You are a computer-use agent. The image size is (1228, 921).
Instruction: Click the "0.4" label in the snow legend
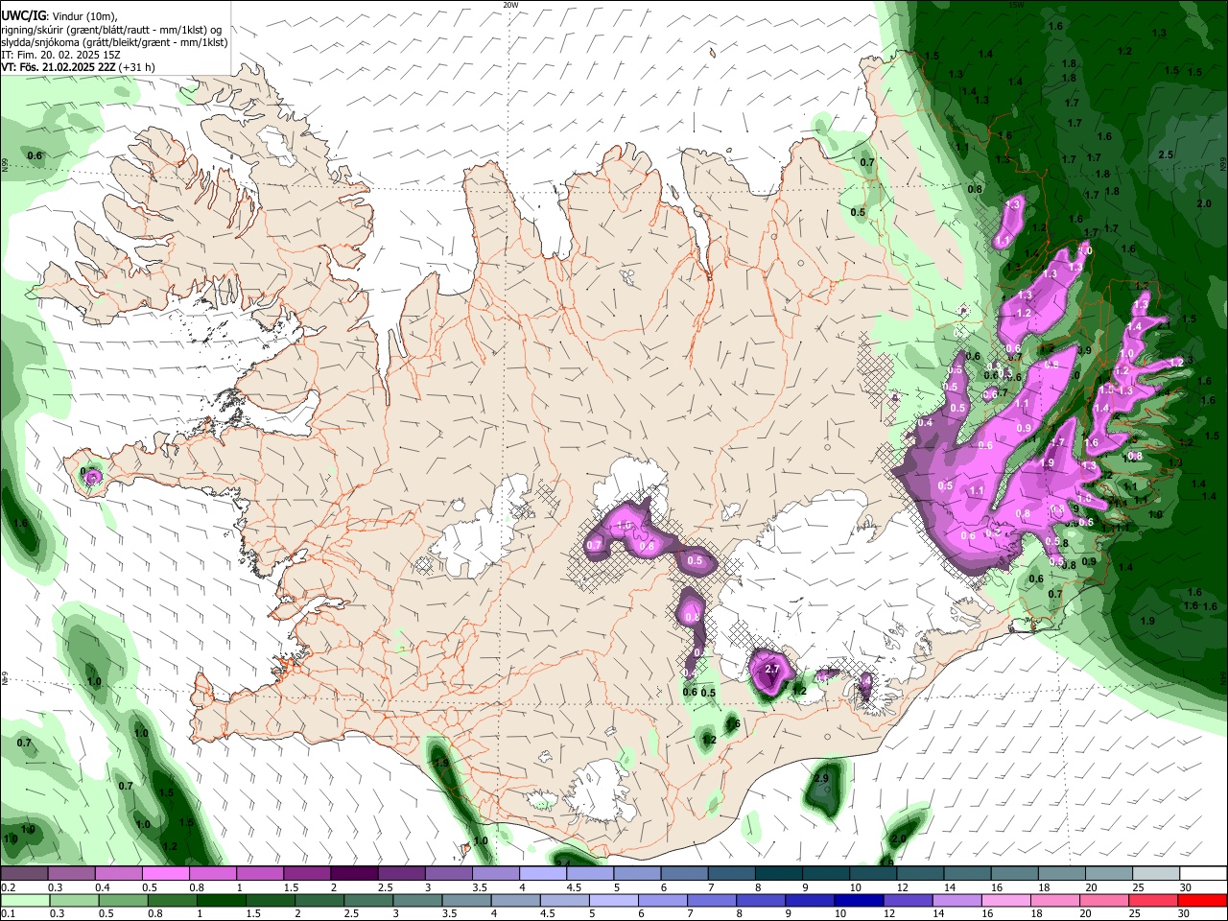point(103,888)
